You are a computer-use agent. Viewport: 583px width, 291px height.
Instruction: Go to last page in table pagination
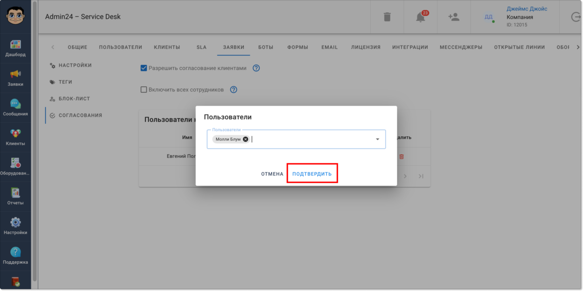tap(421, 176)
